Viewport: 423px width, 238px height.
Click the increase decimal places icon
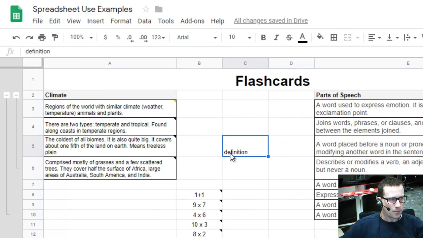coord(143,38)
